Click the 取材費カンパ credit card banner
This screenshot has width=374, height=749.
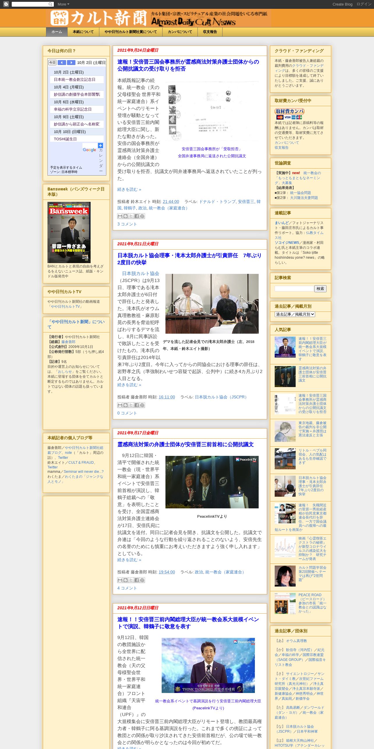pos(289,114)
